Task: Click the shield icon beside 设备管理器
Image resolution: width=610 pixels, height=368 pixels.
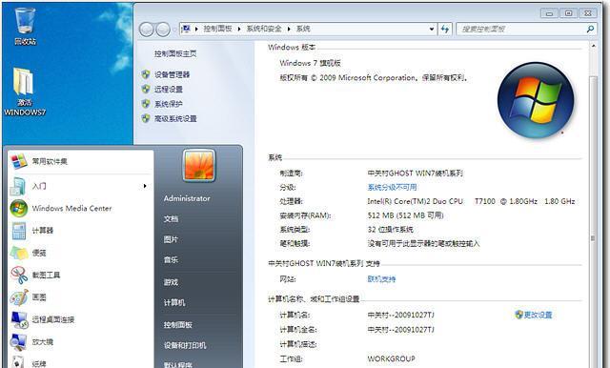Action: pyautogui.click(x=146, y=74)
